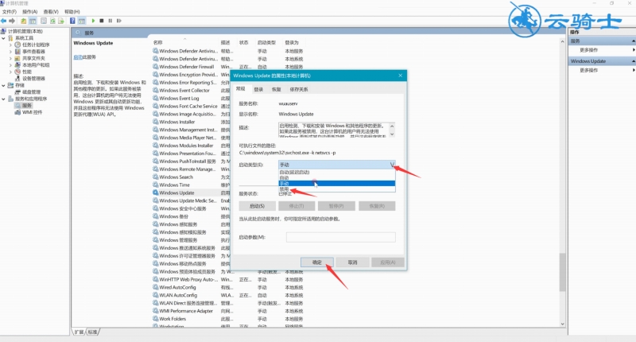The image size is (636, 342).
Task: Click the Stop service toolbar icon
Action: pos(102,21)
